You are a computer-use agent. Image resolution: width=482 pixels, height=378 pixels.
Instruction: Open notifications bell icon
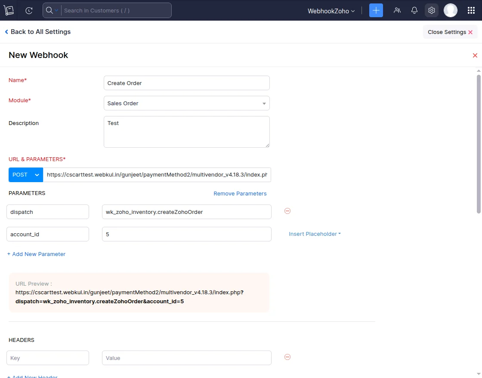[x=414, y=10]
